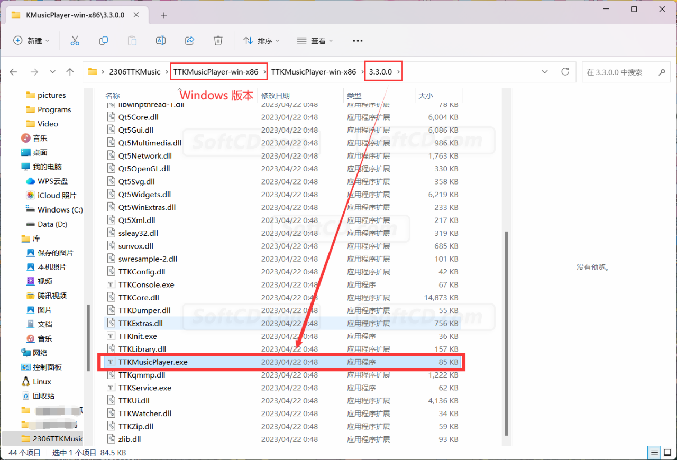Viewport: 677px width, 460px height.
Task: Go up one folder level arrow
Action: point(70,72)
